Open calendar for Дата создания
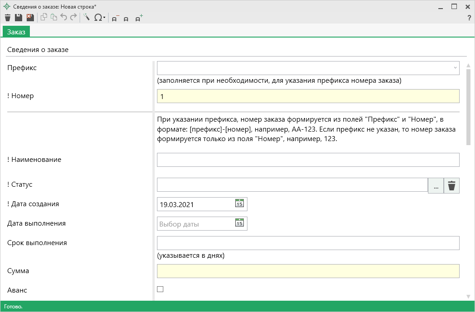Viewport: 475px width, 312px height. coord(239,203)
